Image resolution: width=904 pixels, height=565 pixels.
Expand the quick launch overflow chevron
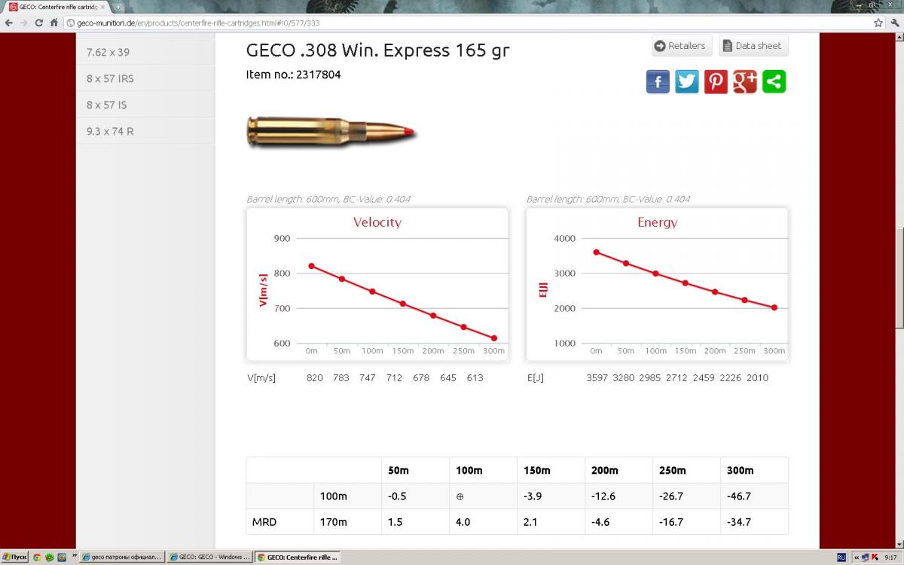(74, 555)
